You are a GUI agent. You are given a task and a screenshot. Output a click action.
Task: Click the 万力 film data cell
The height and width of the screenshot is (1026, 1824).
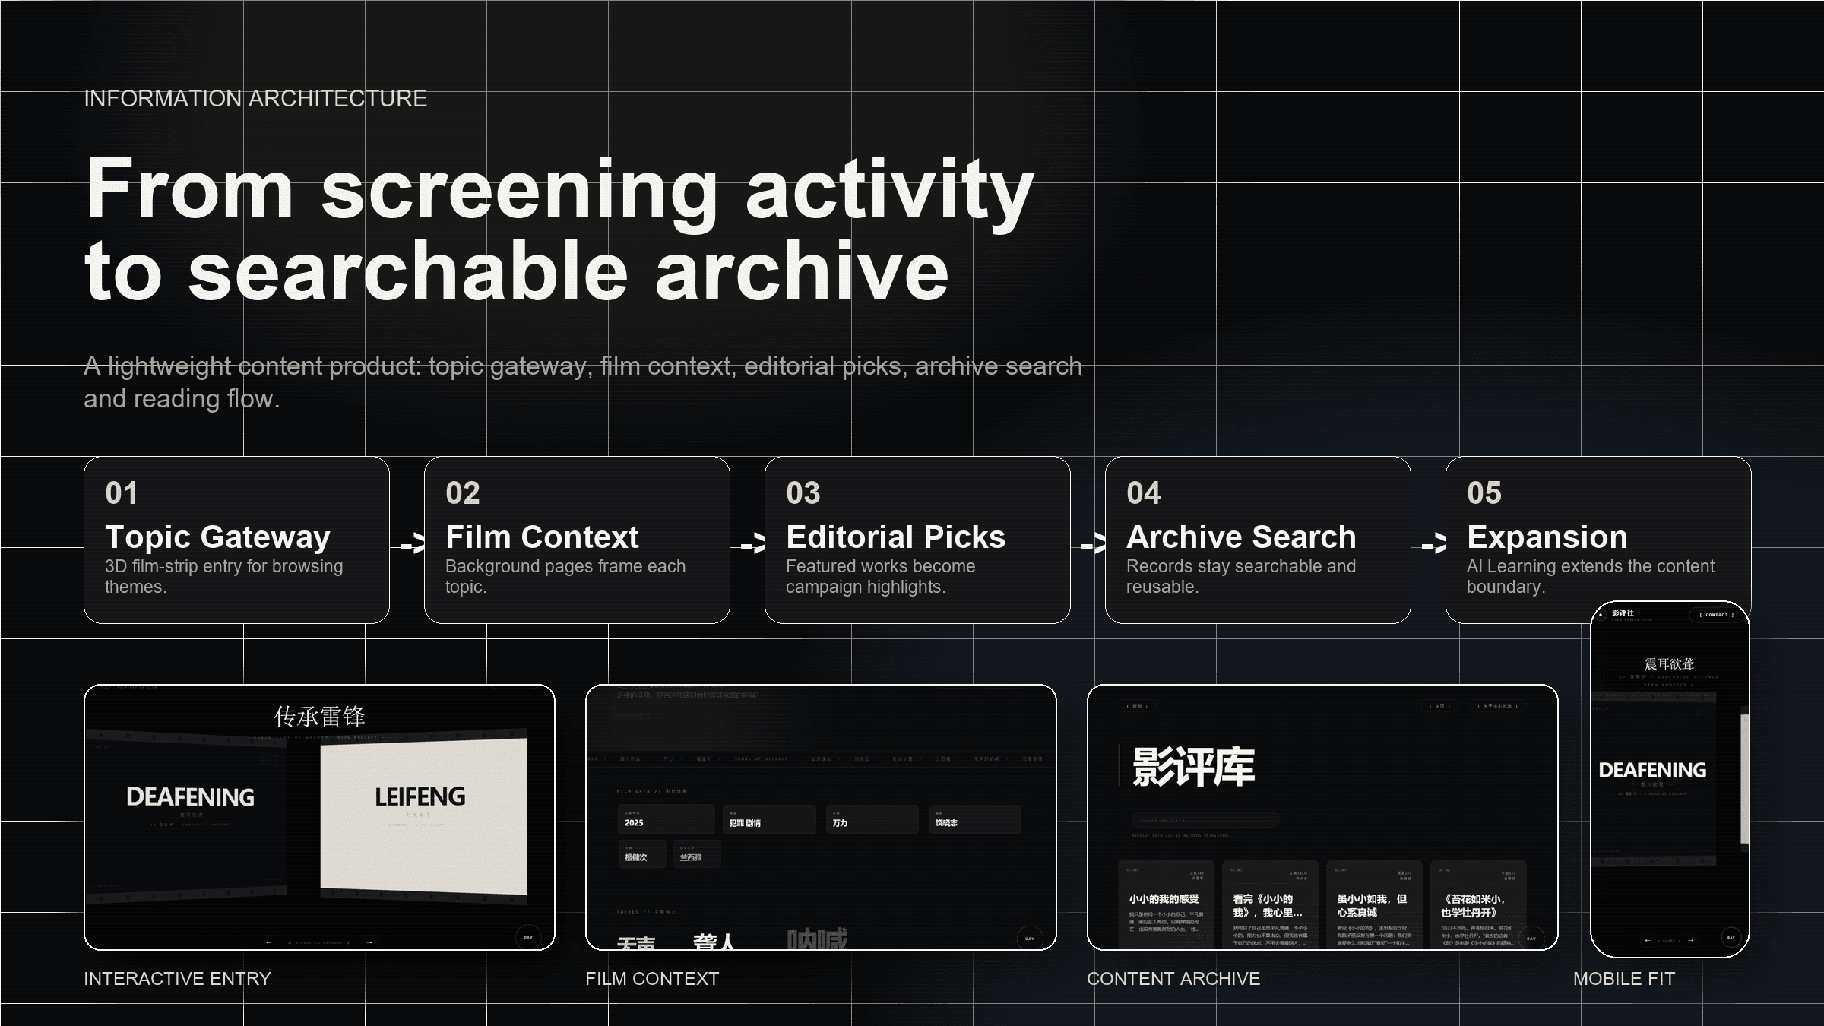[872, 819]
